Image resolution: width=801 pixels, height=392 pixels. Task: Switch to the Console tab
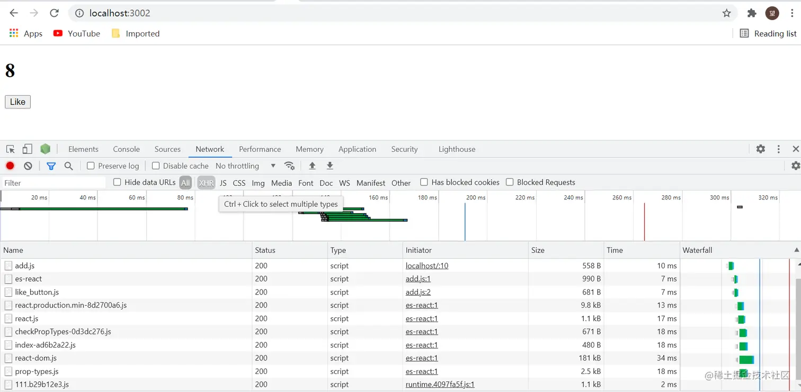pos(126,149)
